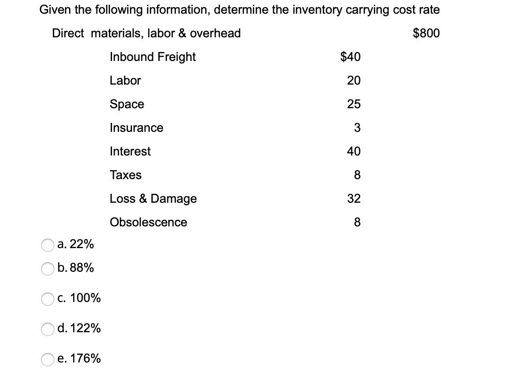Select radio button for answer a. 22%
527x379 pixels.
[47, 246]
